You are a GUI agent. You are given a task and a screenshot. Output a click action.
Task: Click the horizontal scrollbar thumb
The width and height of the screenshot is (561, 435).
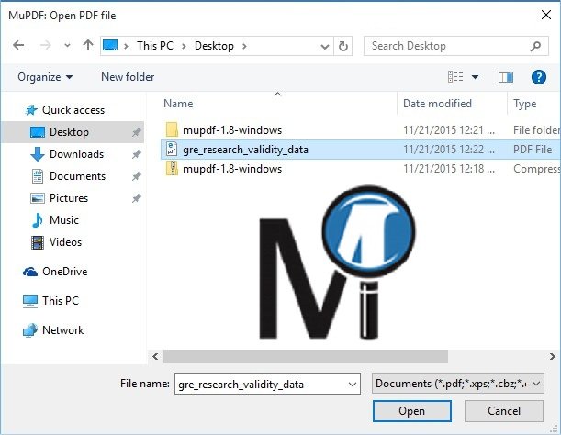point(306,356)
